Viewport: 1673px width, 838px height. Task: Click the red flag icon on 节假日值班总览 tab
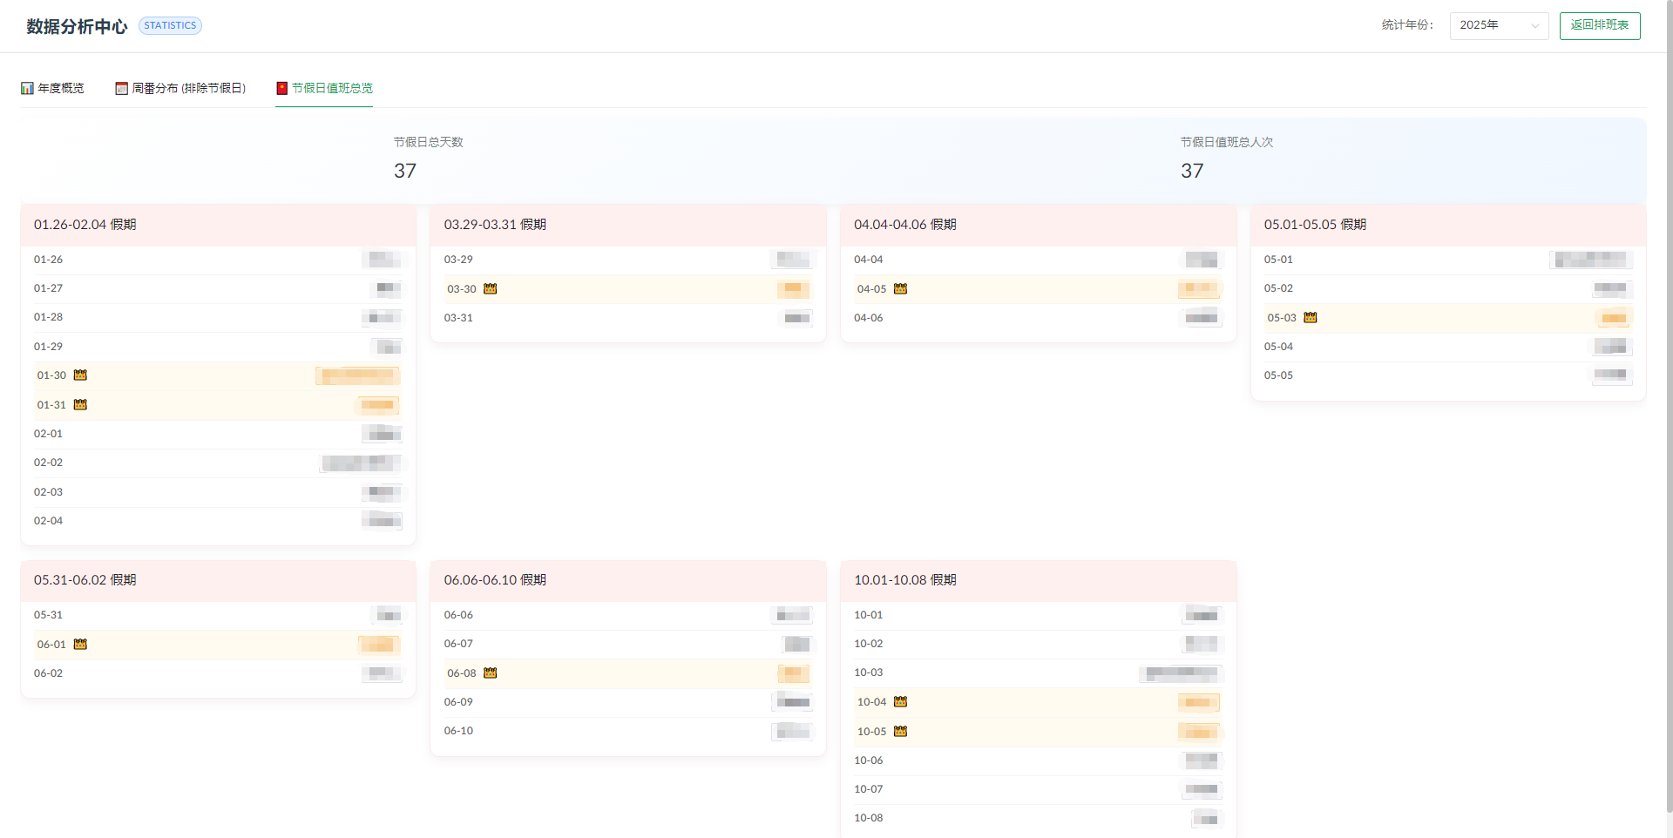[281, 88]
